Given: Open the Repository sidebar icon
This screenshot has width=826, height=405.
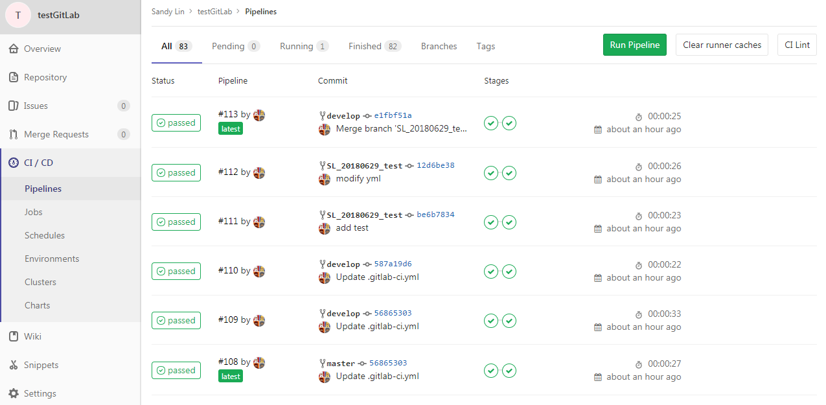Looking at the screenshot, I should [x=14, y=77].
